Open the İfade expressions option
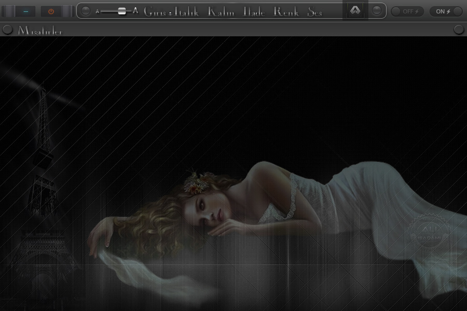 tap(254, 11)
